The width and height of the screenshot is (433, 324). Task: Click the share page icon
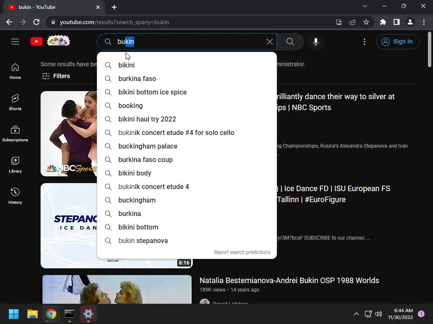353,22
